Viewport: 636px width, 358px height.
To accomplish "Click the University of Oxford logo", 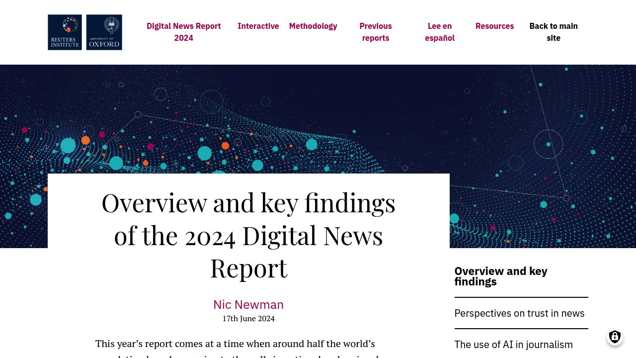I will (x=104, y=32).
